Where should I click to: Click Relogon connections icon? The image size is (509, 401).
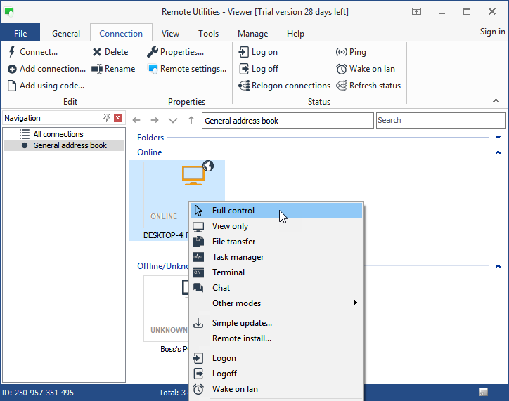point(244,86)
